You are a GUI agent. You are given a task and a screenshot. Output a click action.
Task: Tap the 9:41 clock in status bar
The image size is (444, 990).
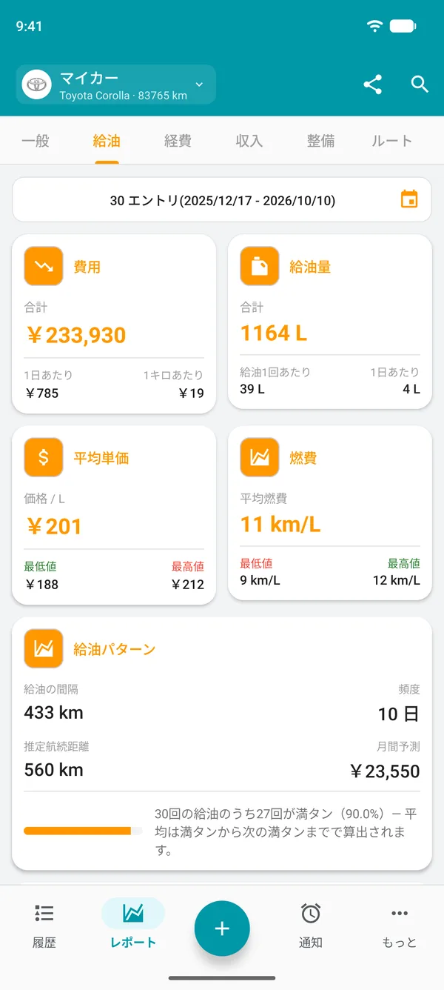pyautogui.click(x=29, y=26)
